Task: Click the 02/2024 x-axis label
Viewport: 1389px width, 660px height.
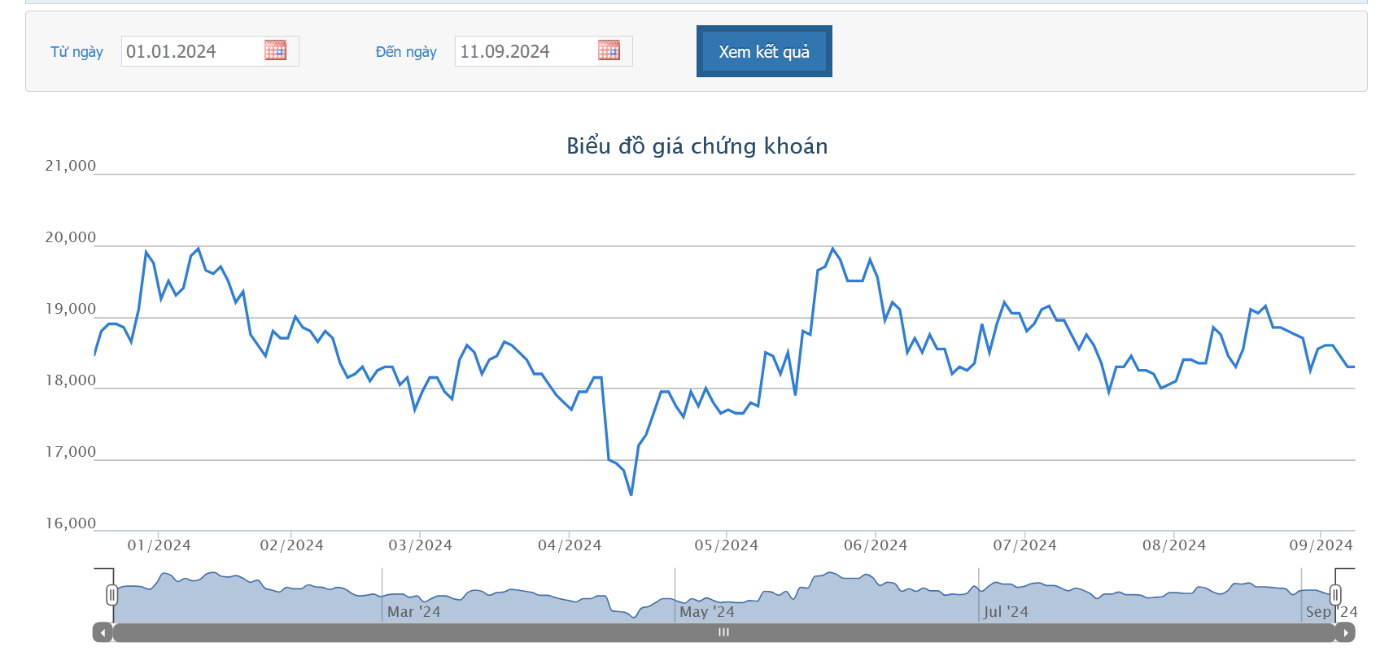Action: click(x=291, y=545)
